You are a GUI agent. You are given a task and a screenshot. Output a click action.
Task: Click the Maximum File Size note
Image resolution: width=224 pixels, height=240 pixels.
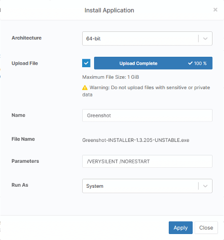coord(111,77)
